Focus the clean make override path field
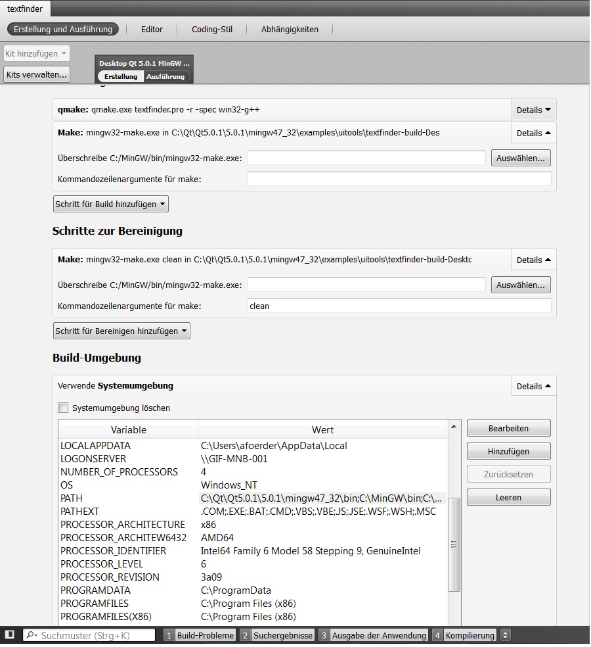 (366, 285)
